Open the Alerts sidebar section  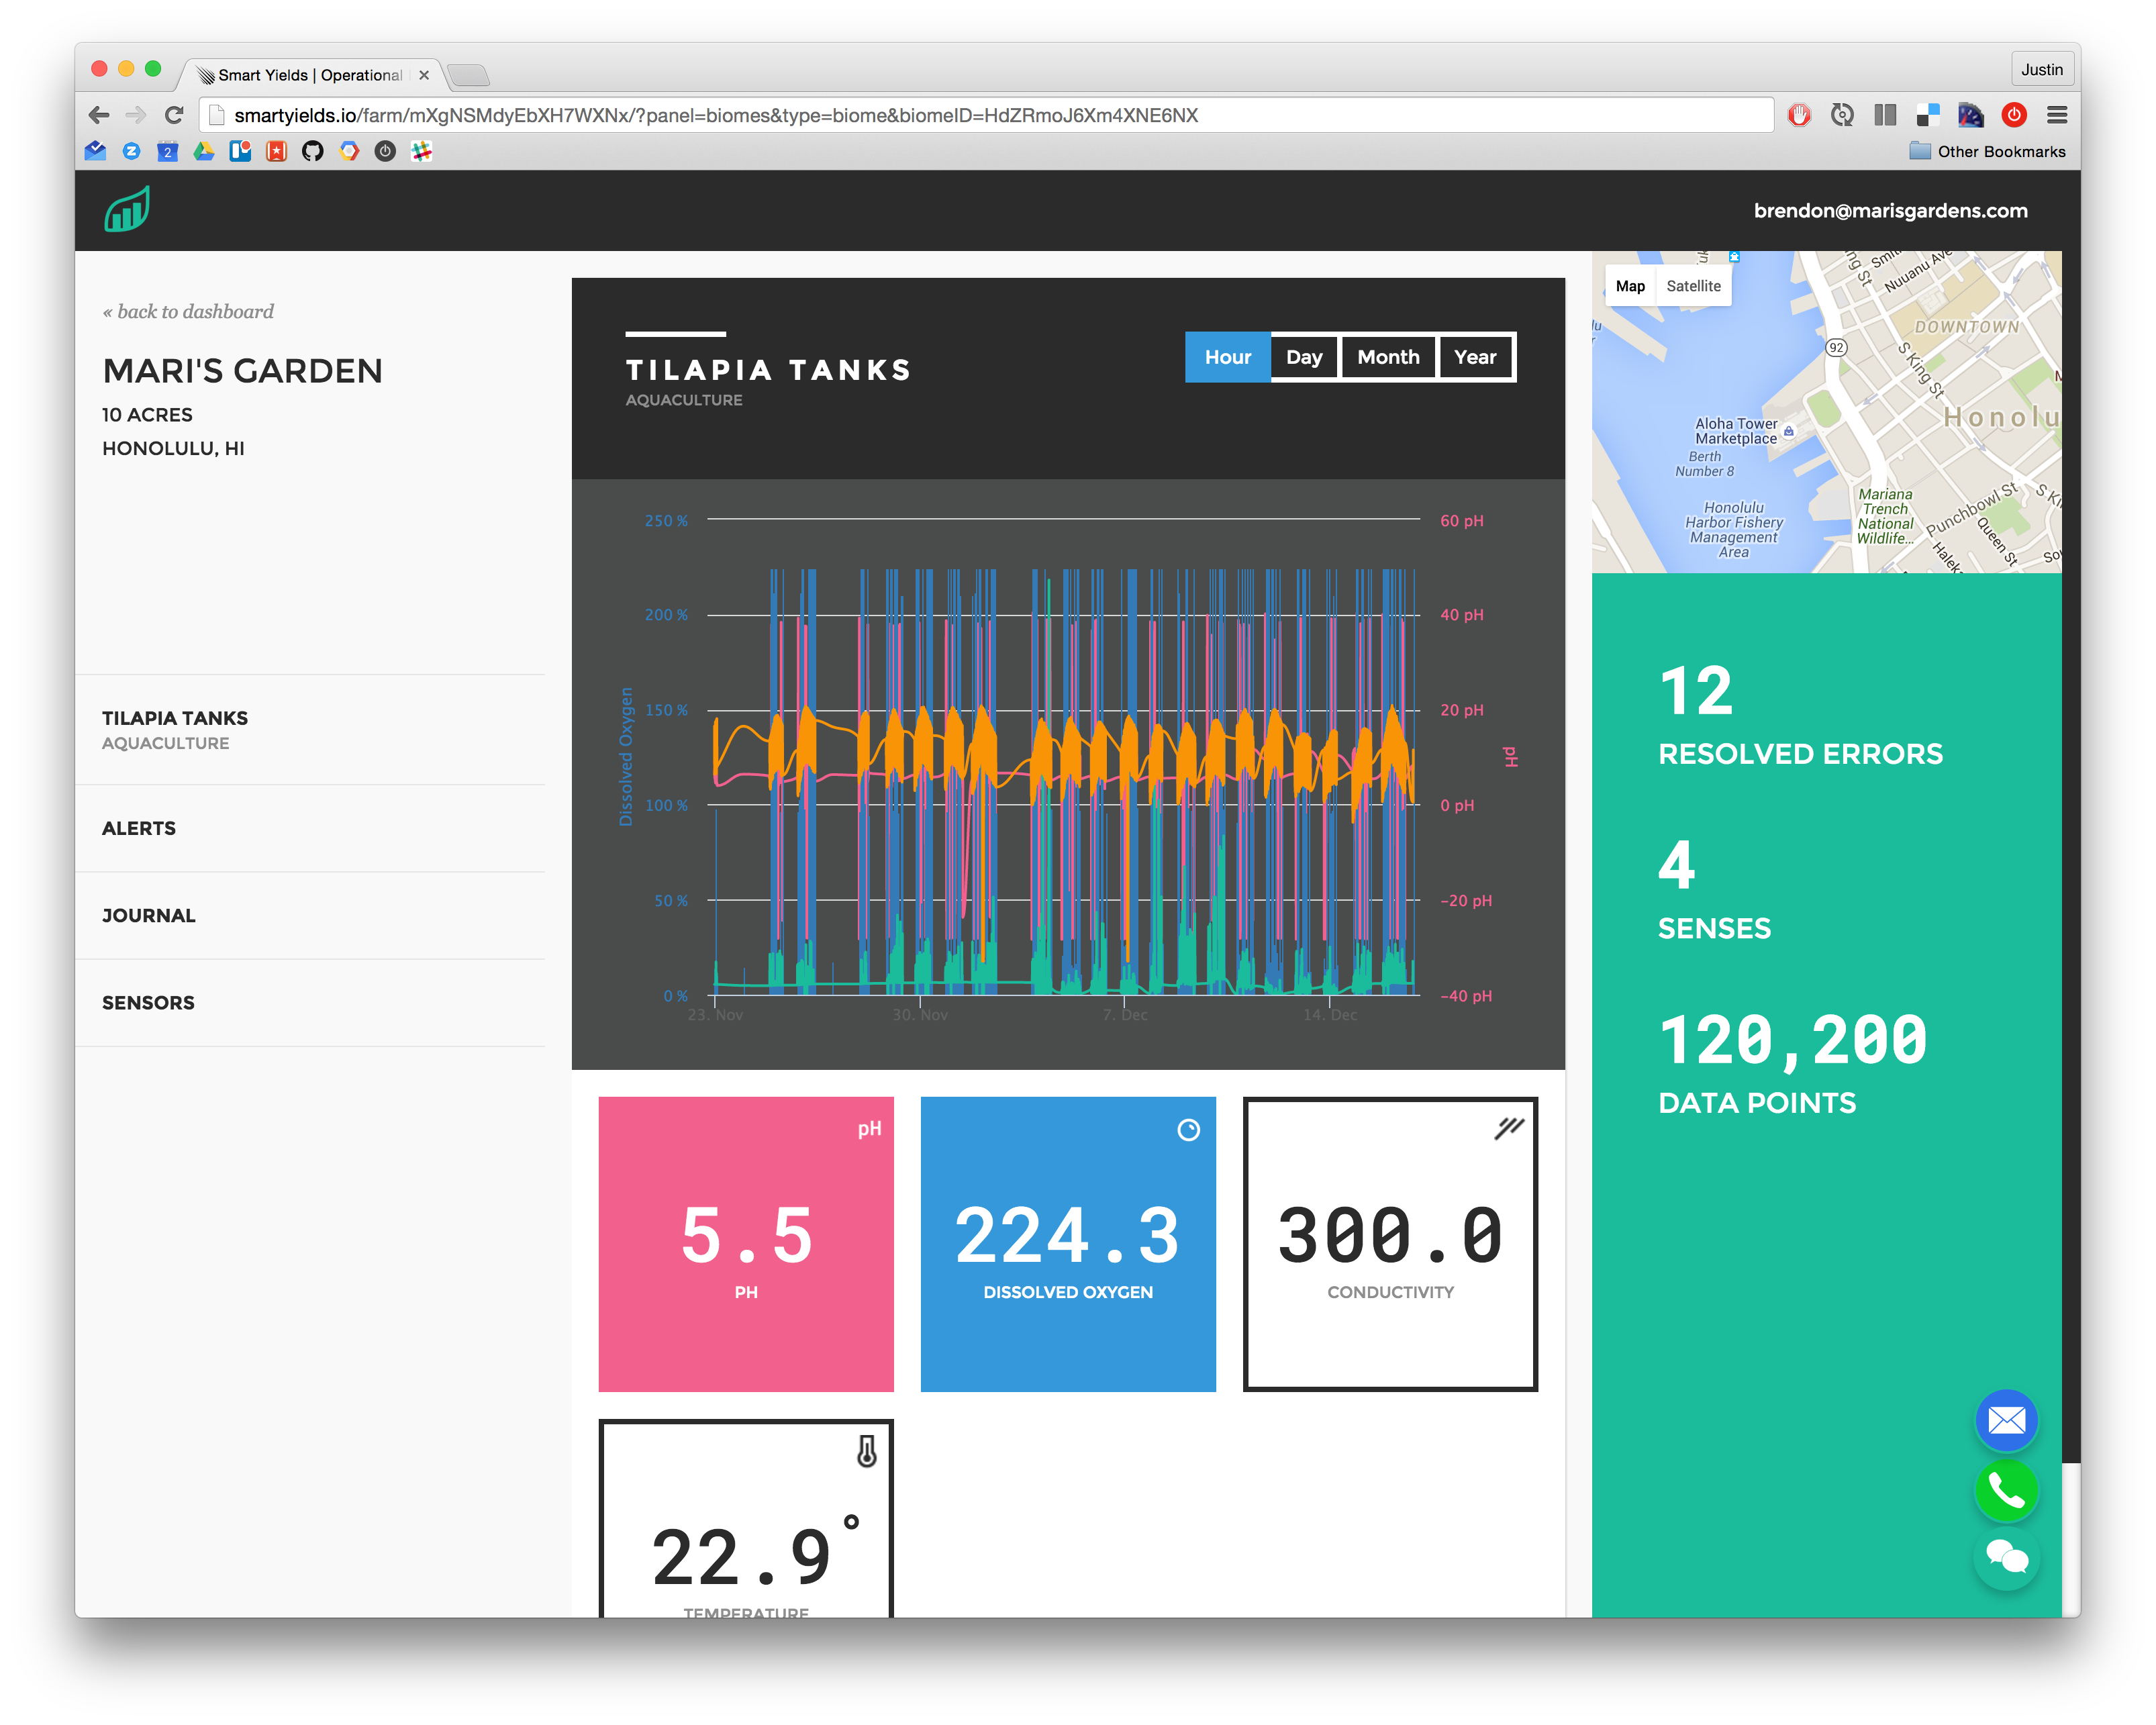point(139,828)
